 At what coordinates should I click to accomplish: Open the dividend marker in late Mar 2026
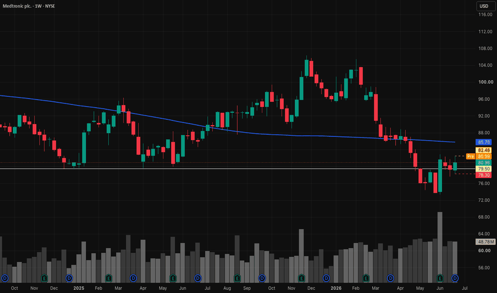(390, 278)
